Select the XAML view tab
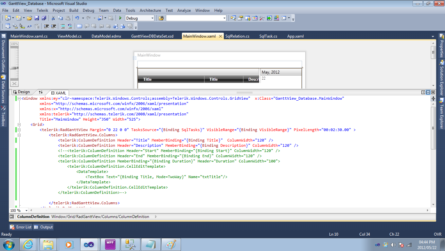This screenshot has height=251, width=445. click(x=59, y=93)
